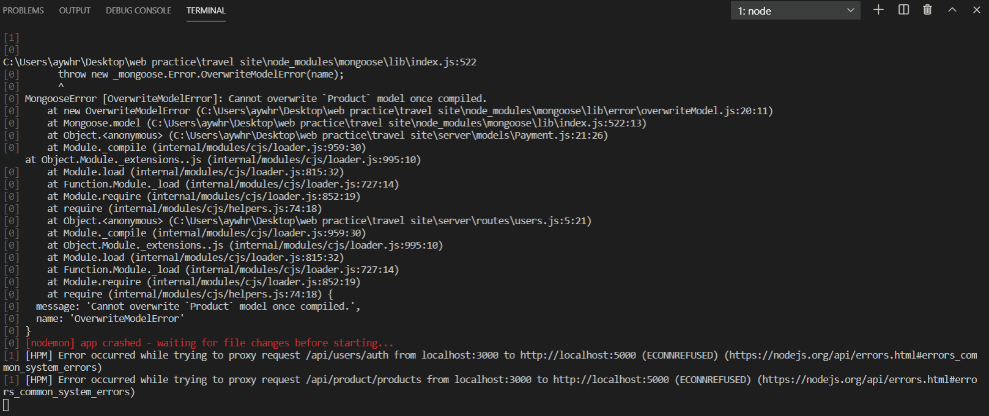989x416 pixels.
Task: Switch to the OUTPUT tab
Action: click(x=75, y=10)
